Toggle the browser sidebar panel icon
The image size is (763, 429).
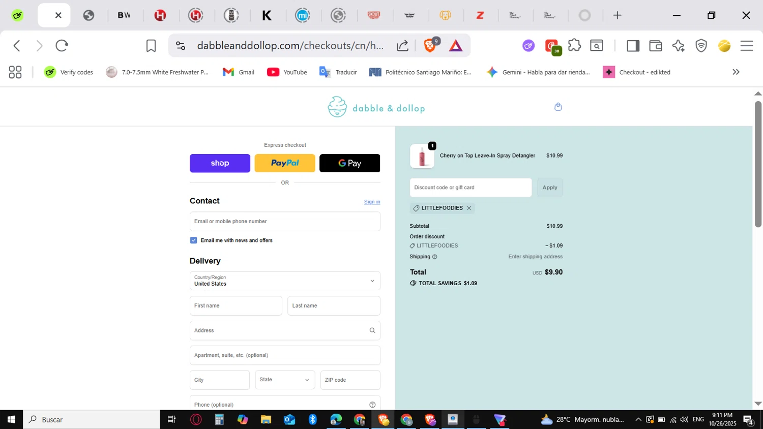(x=633, y=46)
